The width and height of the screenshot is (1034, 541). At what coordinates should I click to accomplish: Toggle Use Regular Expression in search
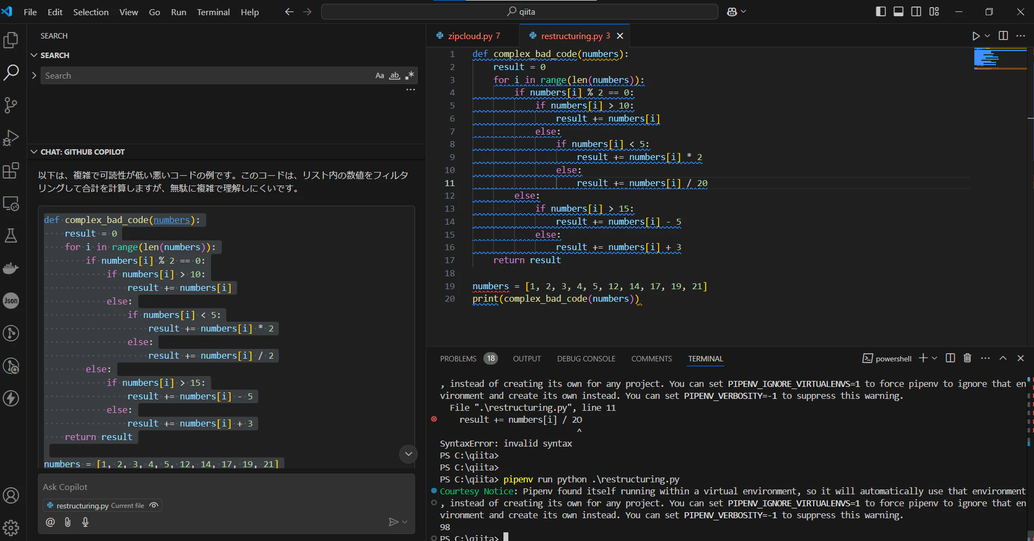pos(410,75)
